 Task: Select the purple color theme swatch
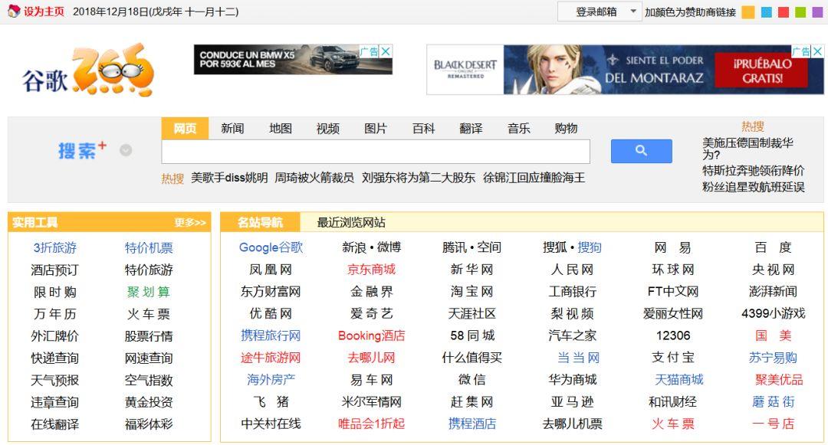[817, 11]
